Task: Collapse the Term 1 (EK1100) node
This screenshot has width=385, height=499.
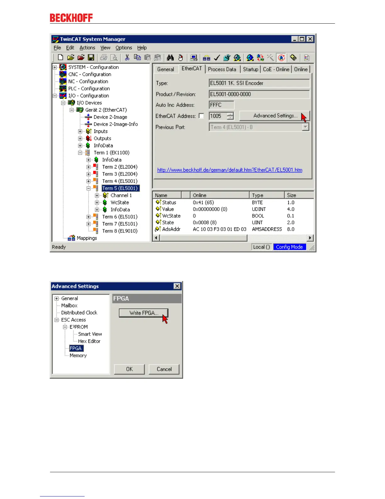Action: (80, 152)
